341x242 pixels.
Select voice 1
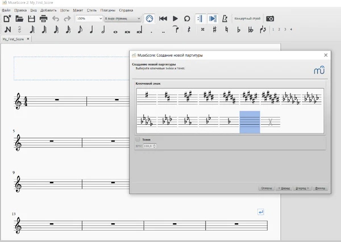pos(273,29)
